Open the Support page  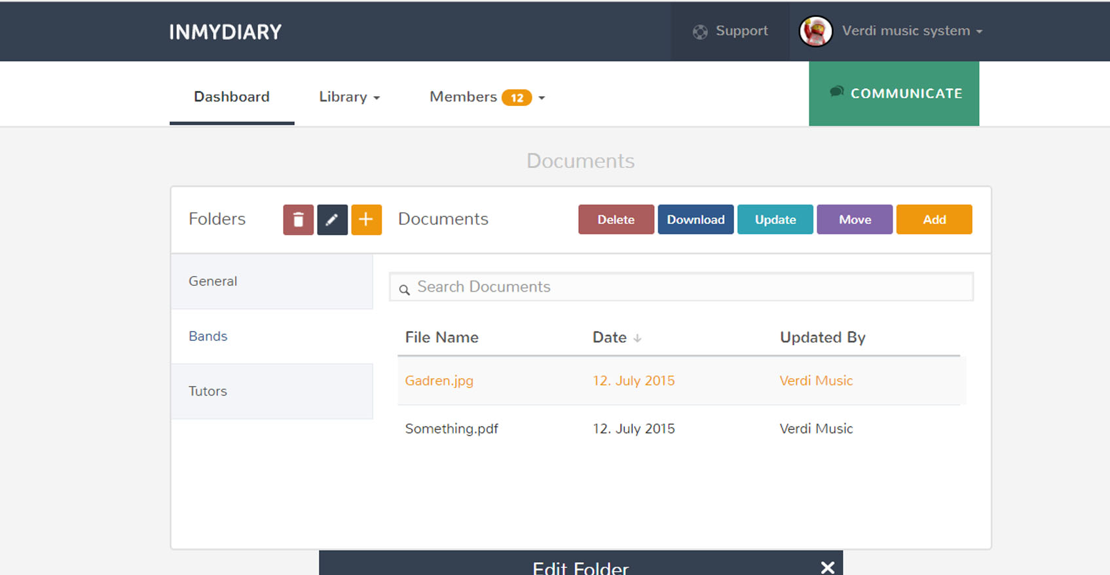[x=730, y=31]
